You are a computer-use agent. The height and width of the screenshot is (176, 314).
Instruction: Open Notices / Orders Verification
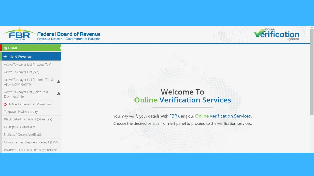point(24,135)
